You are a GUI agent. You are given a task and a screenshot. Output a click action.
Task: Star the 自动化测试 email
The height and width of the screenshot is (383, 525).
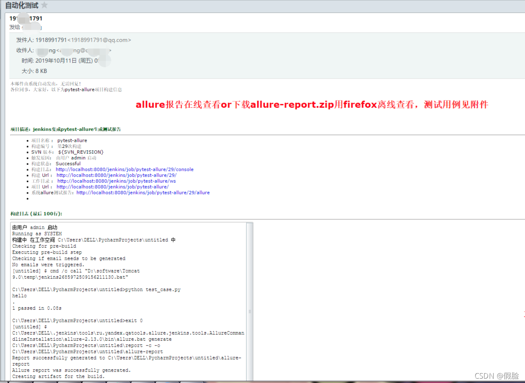pyautogui.click(x=44, y=5)
